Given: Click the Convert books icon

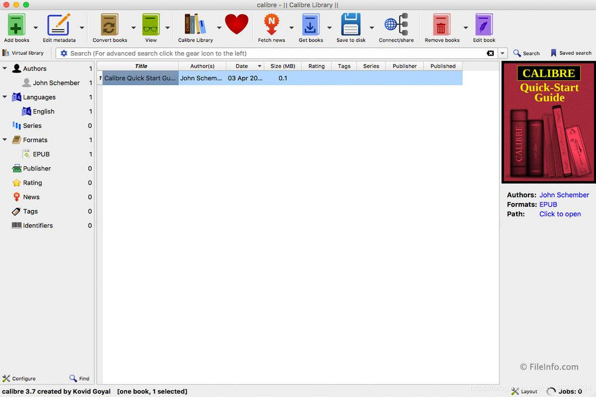Looking at the screenshot, I should tap(110, 25).
